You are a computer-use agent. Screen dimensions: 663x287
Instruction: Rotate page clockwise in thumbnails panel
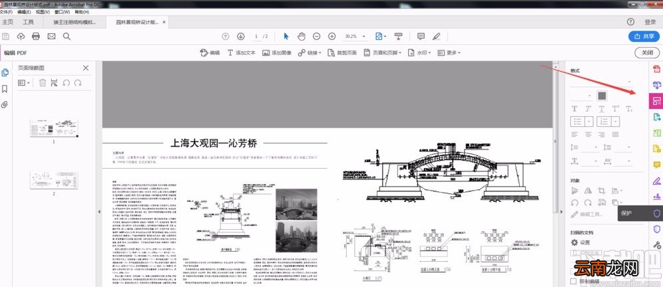point(78,83)
